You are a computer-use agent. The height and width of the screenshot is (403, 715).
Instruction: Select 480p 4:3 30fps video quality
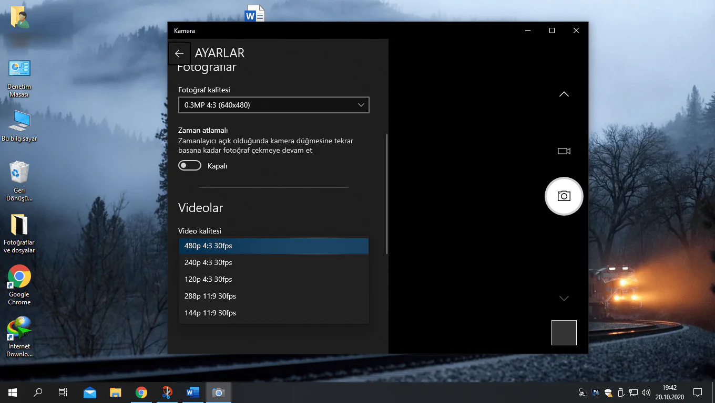[273, 246]
